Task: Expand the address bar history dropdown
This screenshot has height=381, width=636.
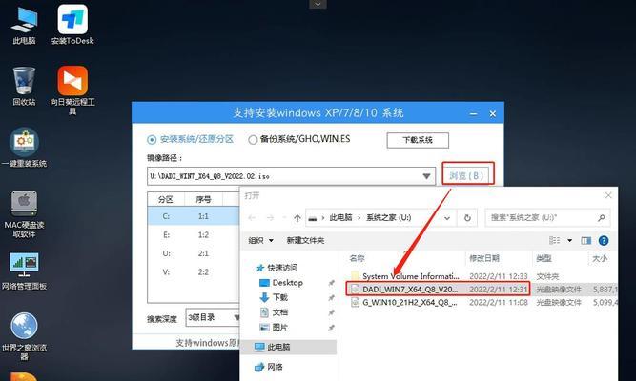Action: (447, 218)
